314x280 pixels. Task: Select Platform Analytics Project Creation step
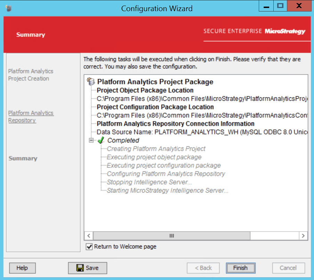pyautogui.click(x=31, y=75)
